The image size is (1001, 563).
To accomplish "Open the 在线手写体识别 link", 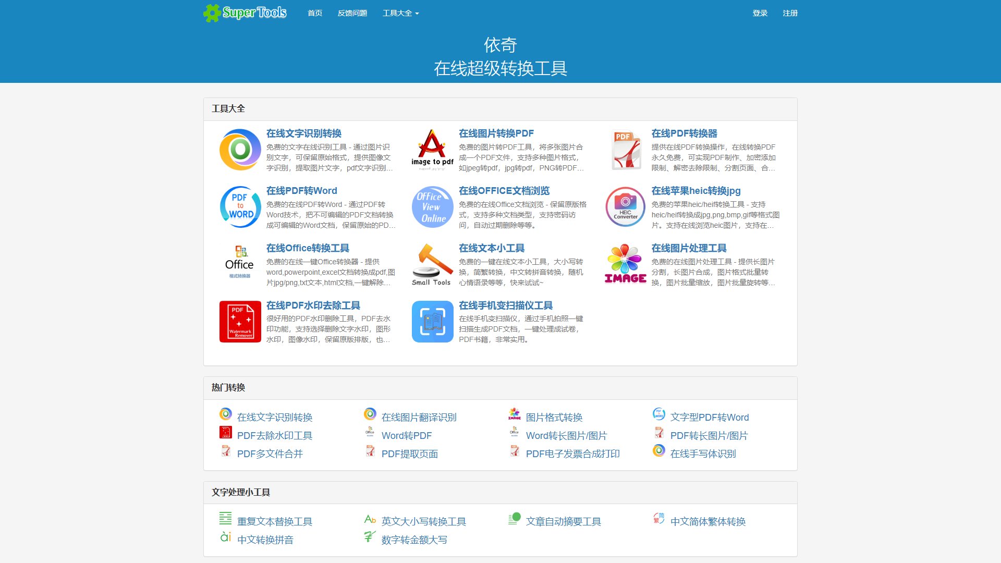I will (703, 454).
